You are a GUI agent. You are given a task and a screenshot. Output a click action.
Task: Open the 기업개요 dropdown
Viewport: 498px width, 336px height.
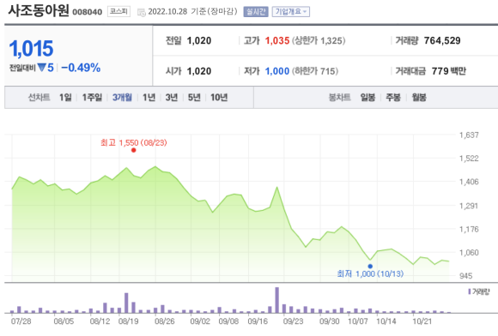coord(291,12)
